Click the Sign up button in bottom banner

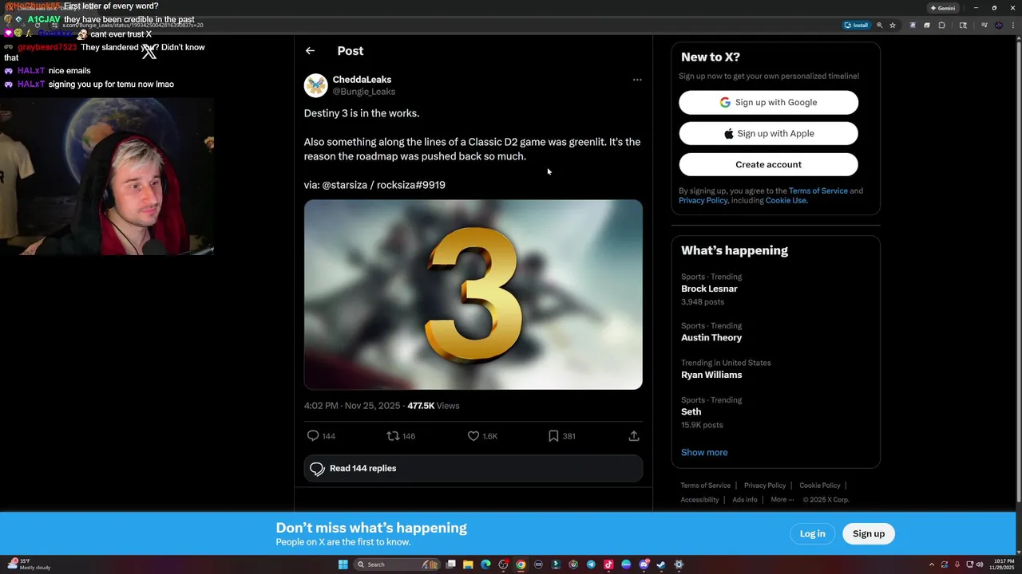point(869,533)
